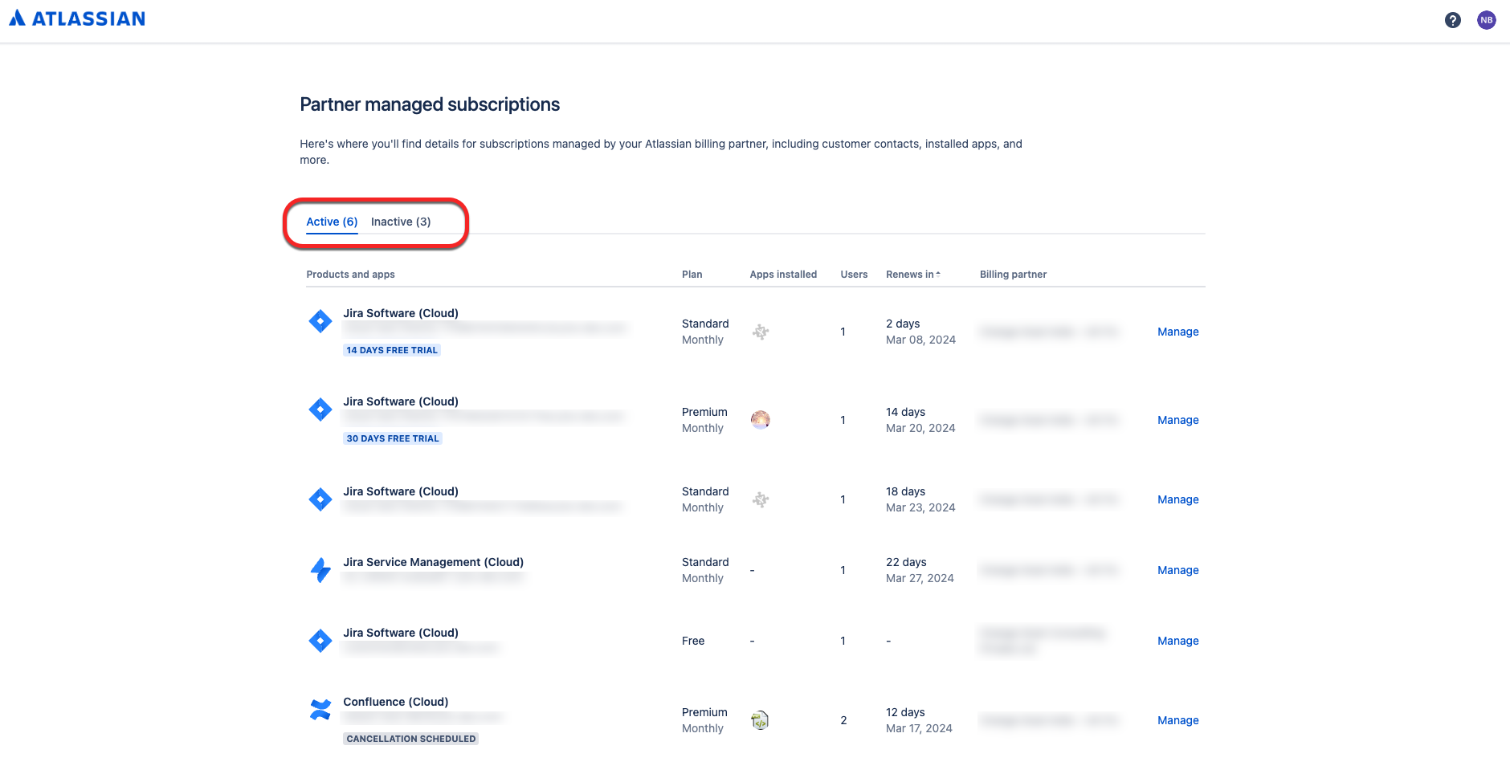Screen dimensions: 1510x774
Task: Click the Products and apps column header
Action: pos(350,275)
